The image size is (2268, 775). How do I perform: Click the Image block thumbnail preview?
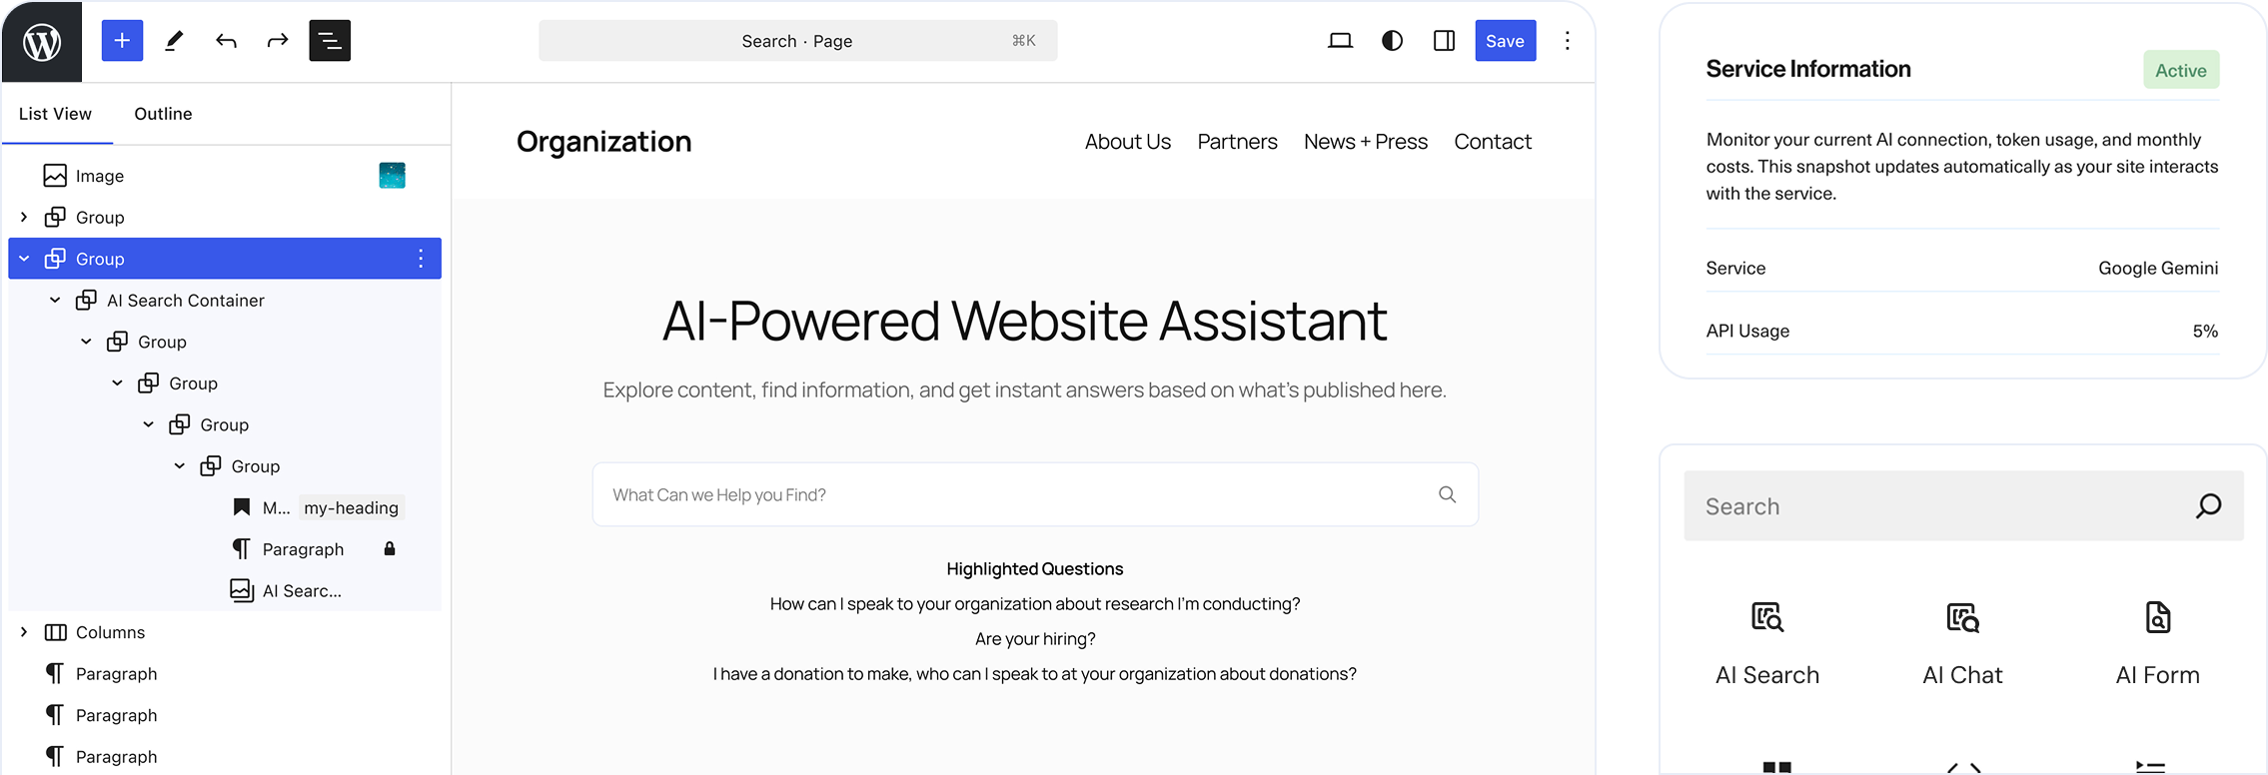pyautogui.click(x=392, y=176)
